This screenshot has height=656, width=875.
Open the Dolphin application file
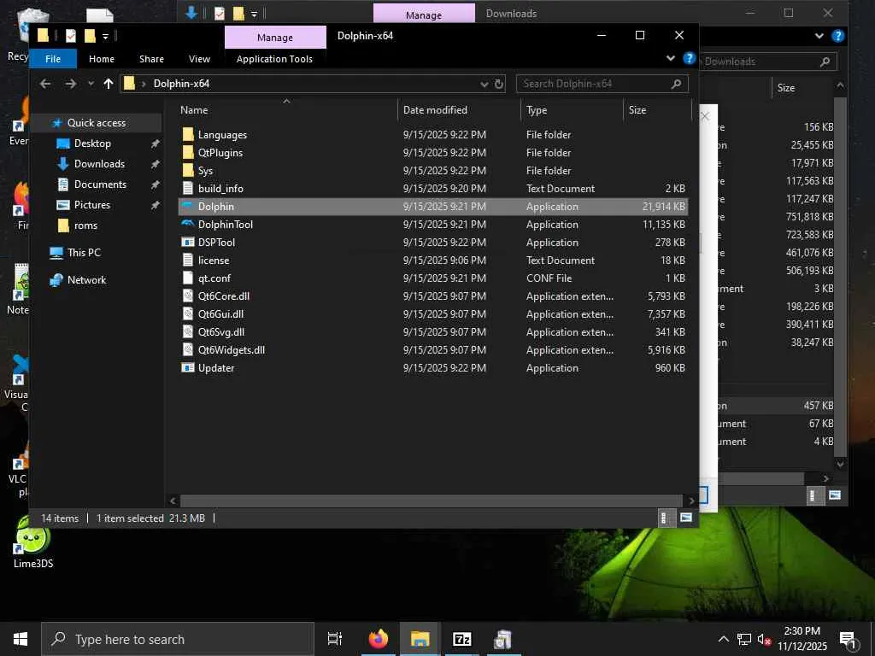[433, 207]
